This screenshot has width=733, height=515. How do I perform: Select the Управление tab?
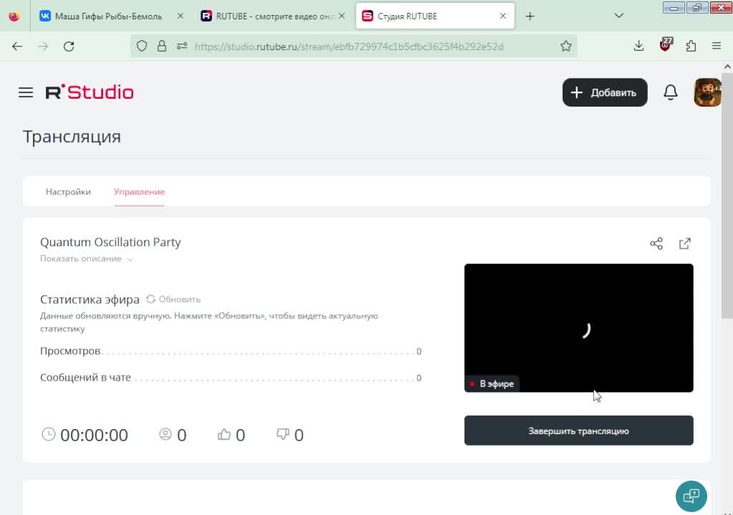click(140, 192)
